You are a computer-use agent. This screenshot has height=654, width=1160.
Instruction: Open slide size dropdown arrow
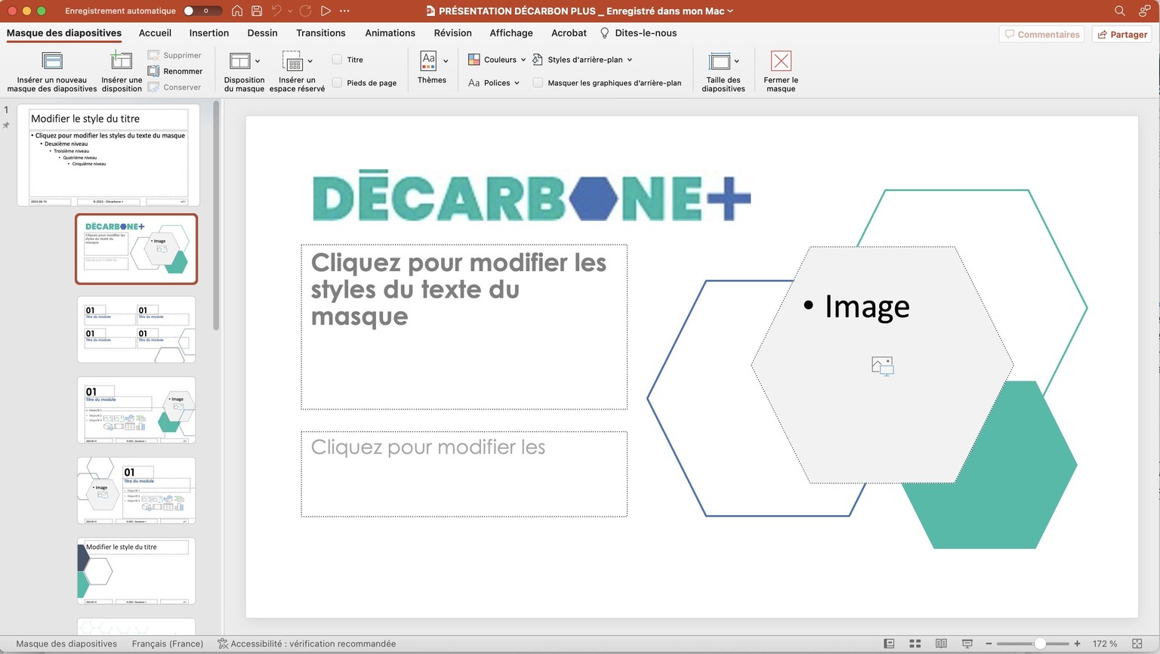coord(736,61)
